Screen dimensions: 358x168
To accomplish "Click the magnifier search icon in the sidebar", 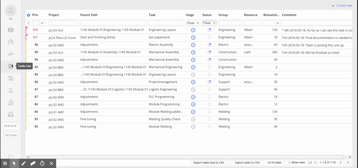I will click(x=11, y=114).
